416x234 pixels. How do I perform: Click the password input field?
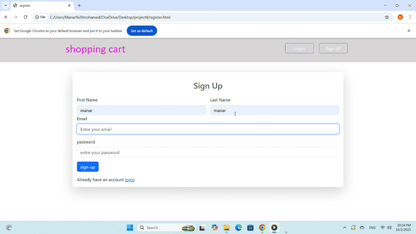(x=208, y=152)
